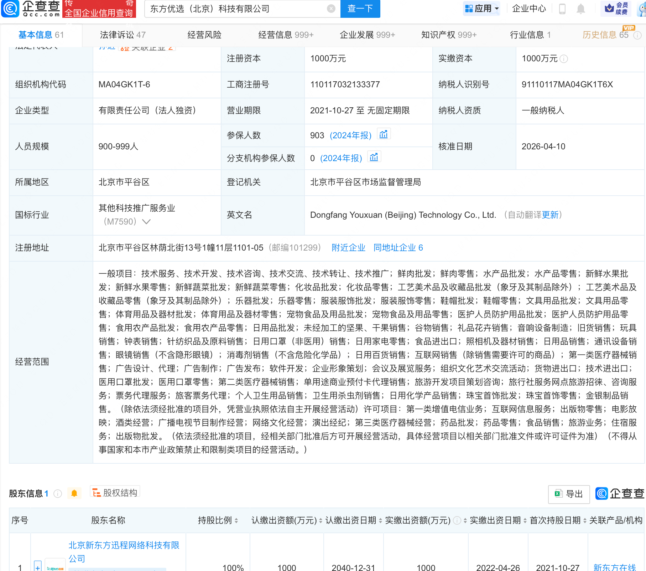The image size is (646, 571).
Task: Expand the first shareholder row plus button
Action: pyautogui.click(x=38, y=567)
